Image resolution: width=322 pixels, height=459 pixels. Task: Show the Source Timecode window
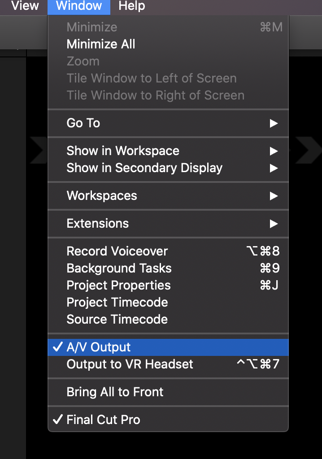117,319
